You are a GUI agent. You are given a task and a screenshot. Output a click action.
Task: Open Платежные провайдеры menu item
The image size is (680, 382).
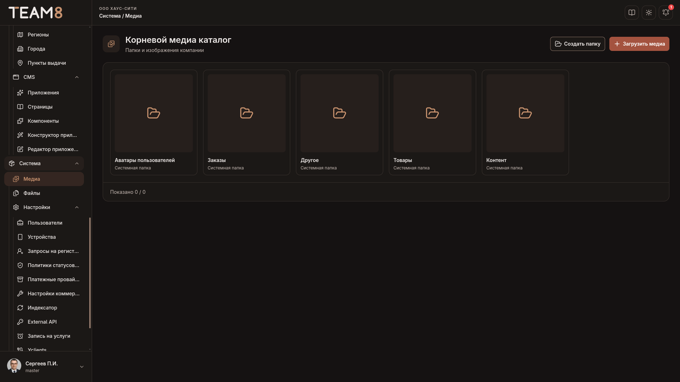(49, 279)
